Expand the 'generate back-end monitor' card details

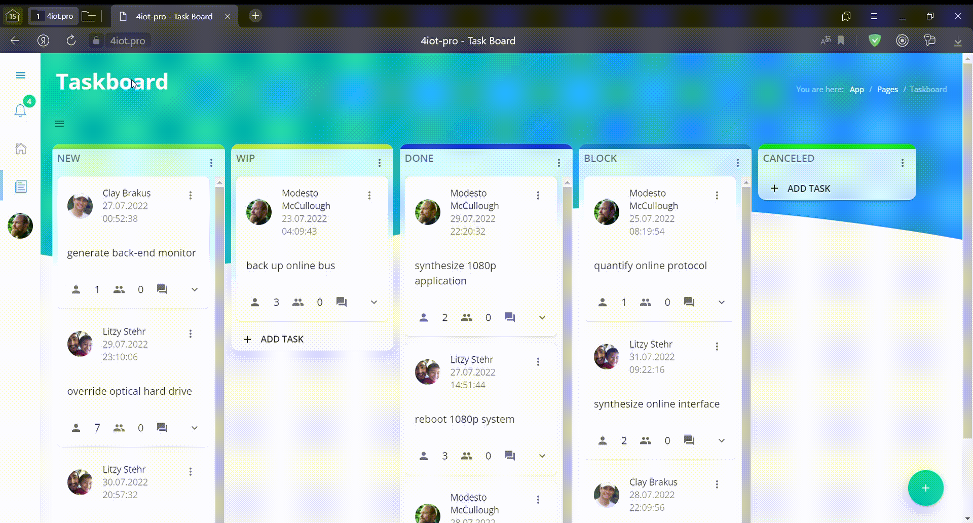(x=195, y=289)
